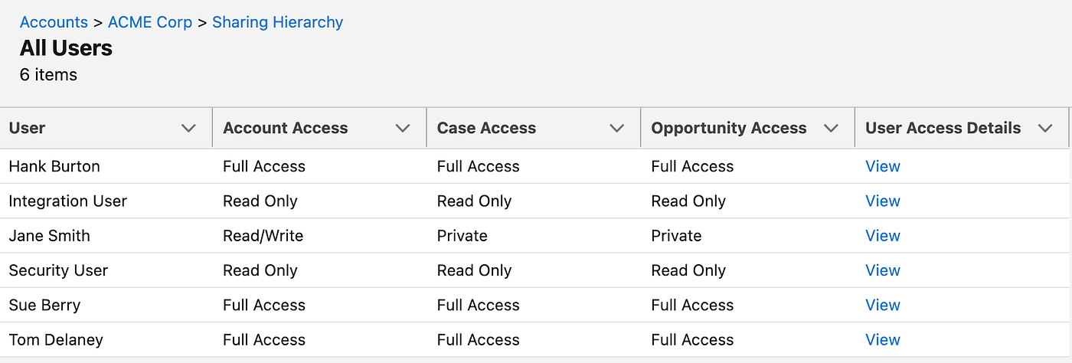
Task: Select the Jane Smith user cell
Action: pos(49,236)
